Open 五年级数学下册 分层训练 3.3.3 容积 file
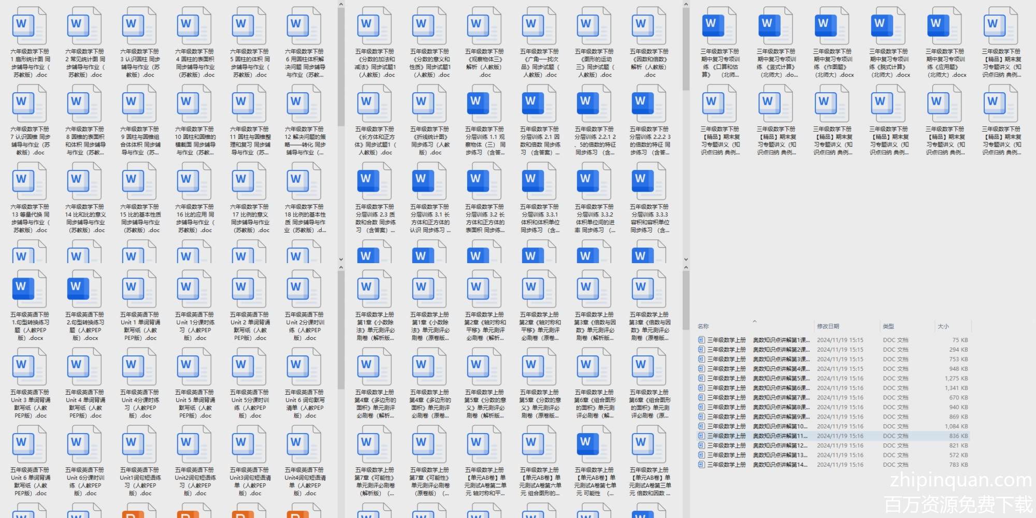This screenshot has height=518, width=1036. pyautogui.click(x=649, y=182)
